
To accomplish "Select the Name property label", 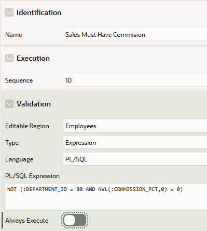I will coord(13,35).
